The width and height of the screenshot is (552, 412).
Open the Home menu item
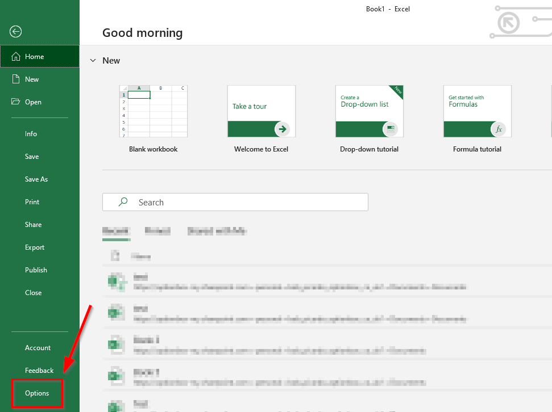(x=40, y=56)
